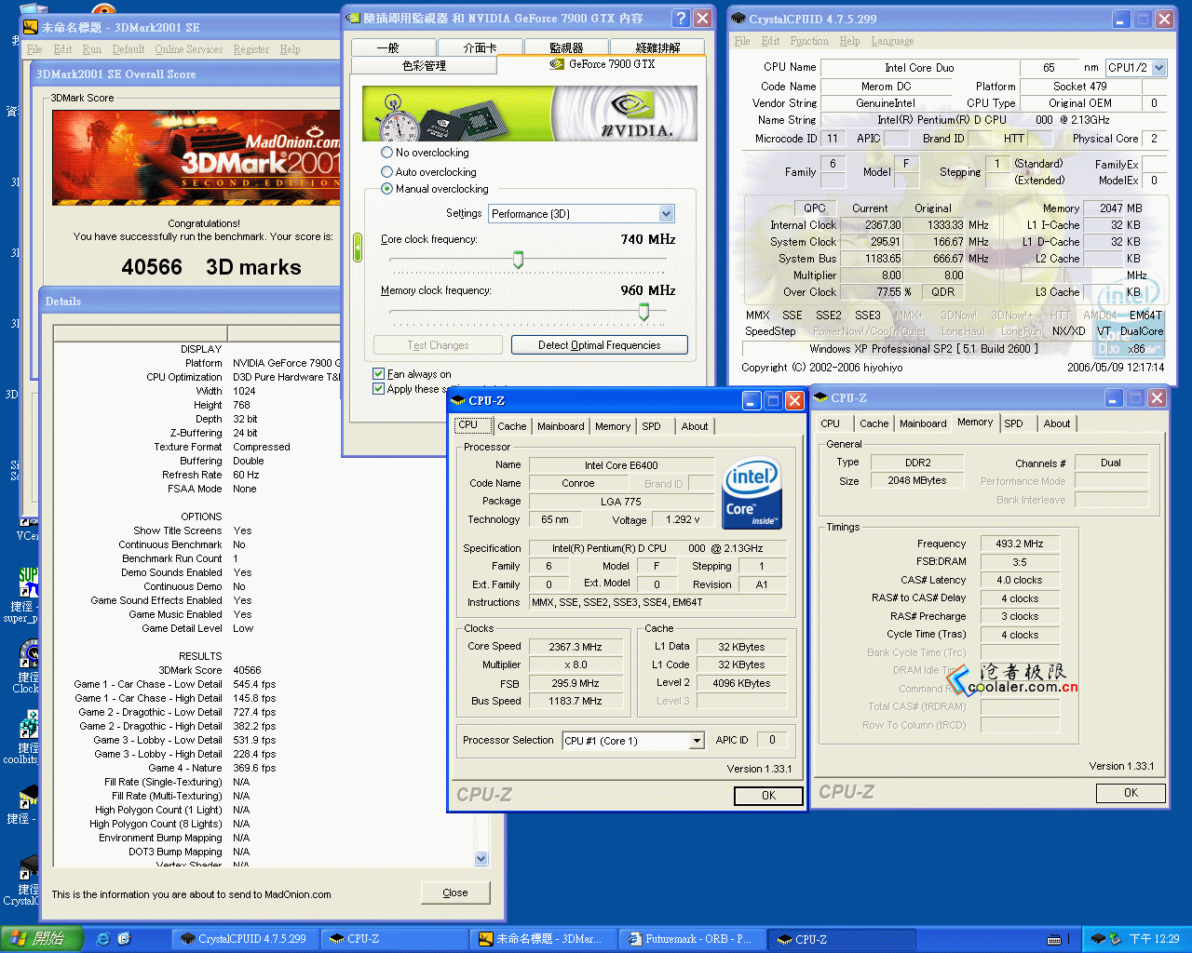Toggle the Apply these settings checkbox

coord(378,388)
